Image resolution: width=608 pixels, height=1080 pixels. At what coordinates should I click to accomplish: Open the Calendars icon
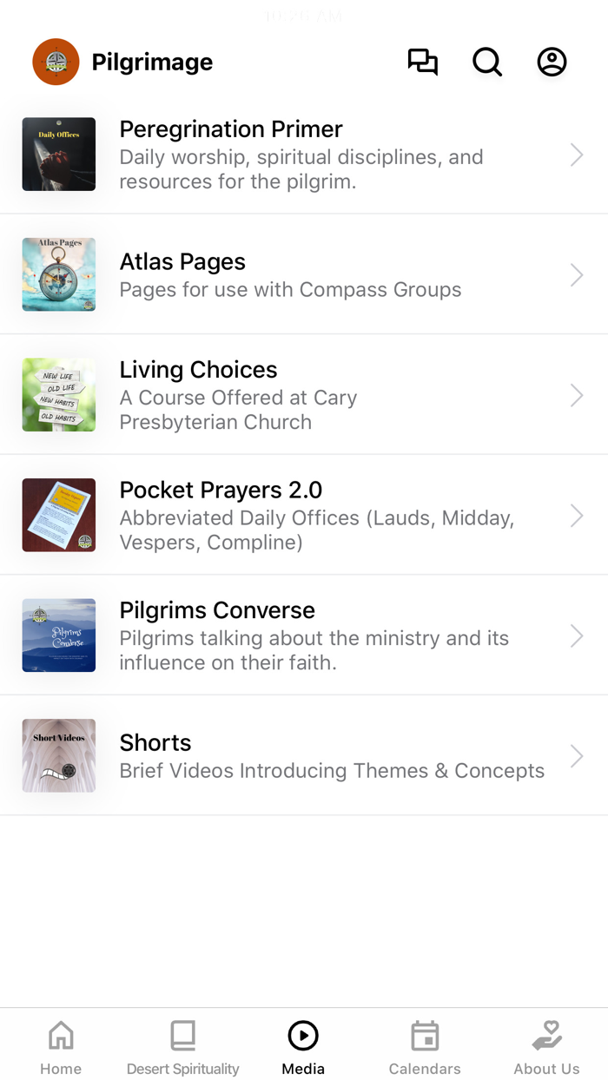click(425, 1034)
